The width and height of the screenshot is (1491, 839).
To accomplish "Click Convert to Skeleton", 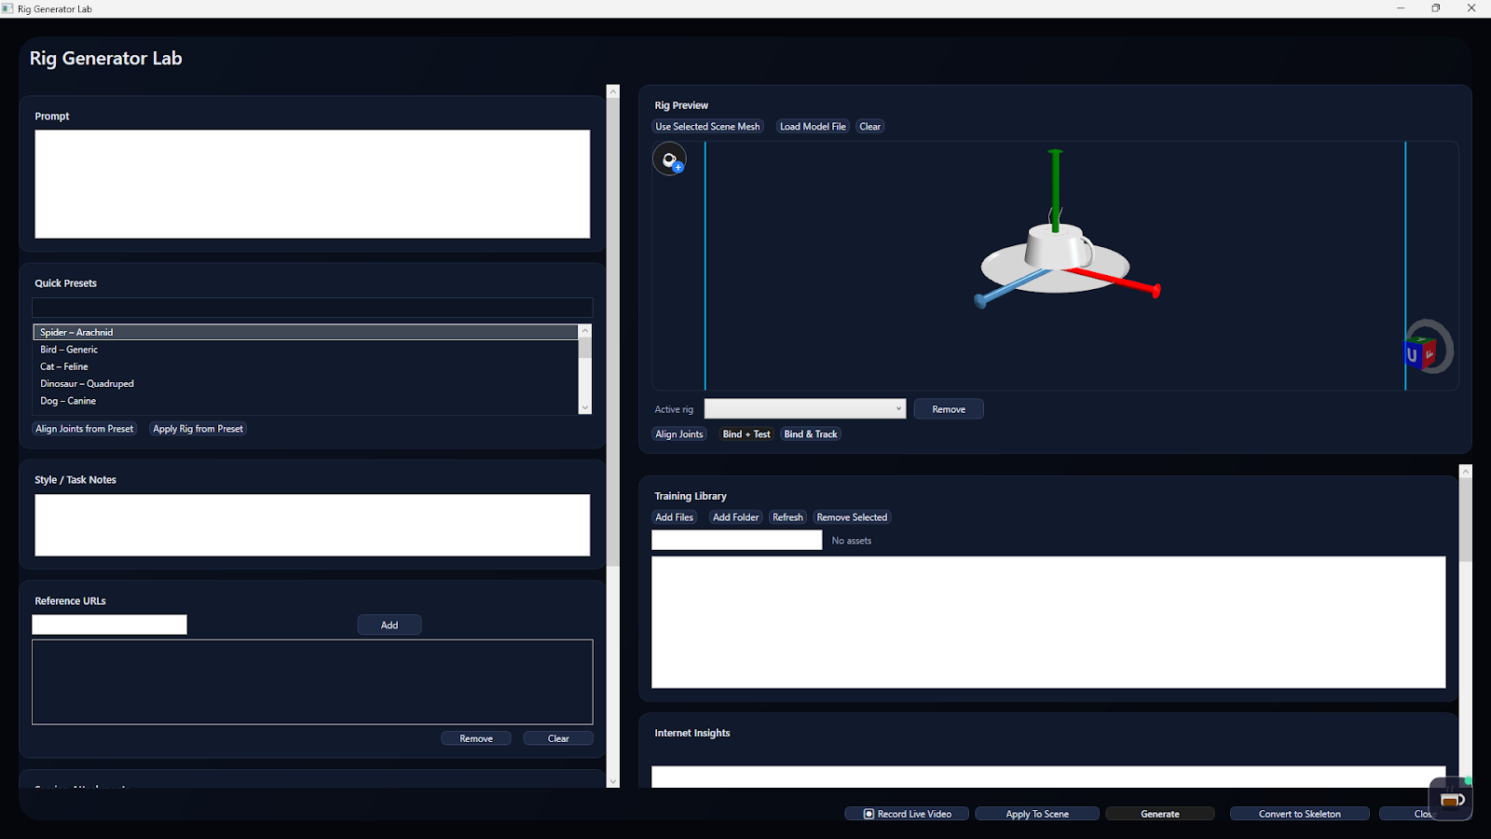I will (x=1299, y=813).
